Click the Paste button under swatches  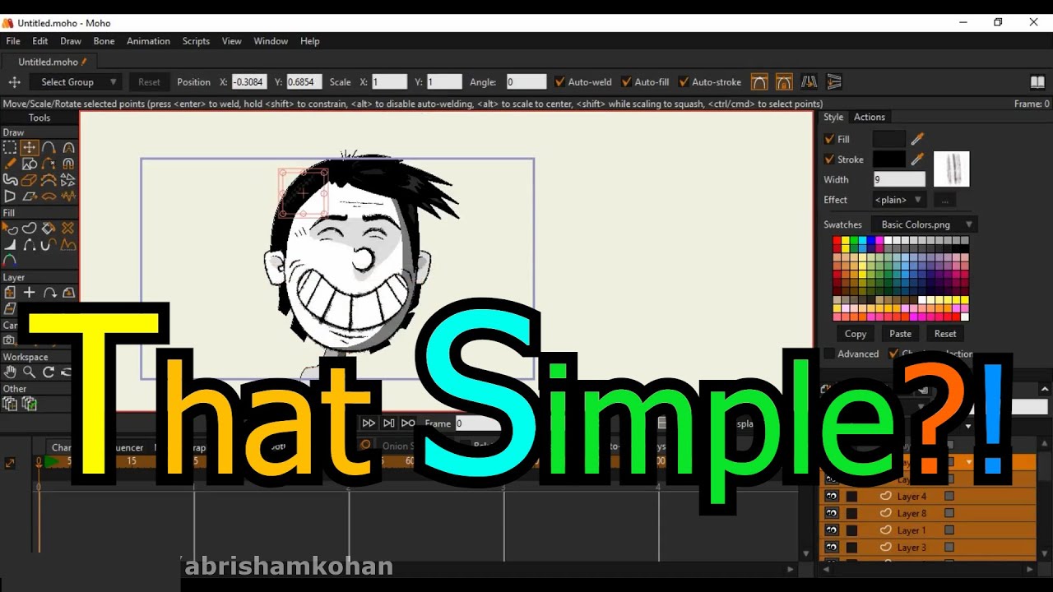(901, 334)
